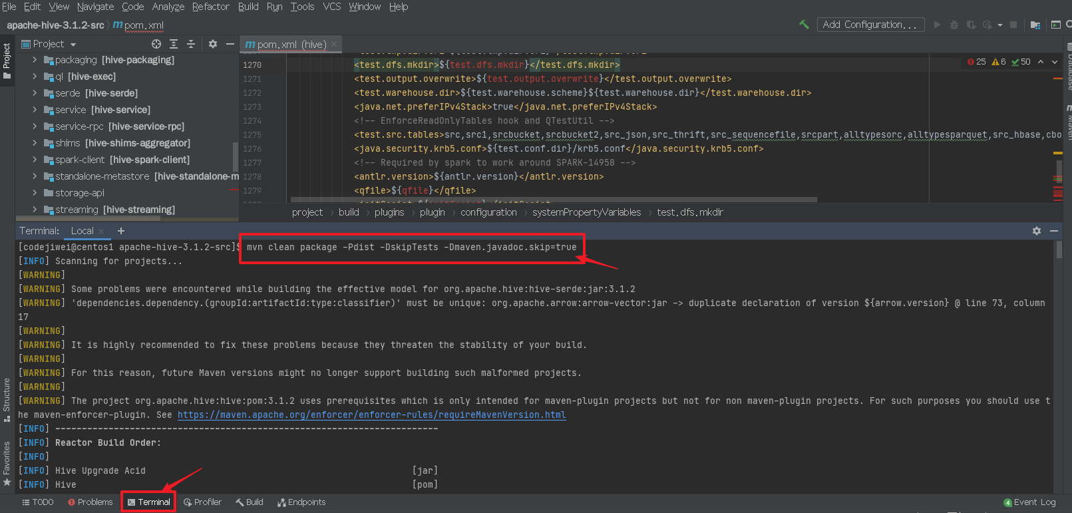Viewport: 1072px width, 513px height.
Task: Open the maven enforcer requireMavenVersion link
Action: [371, 415]
